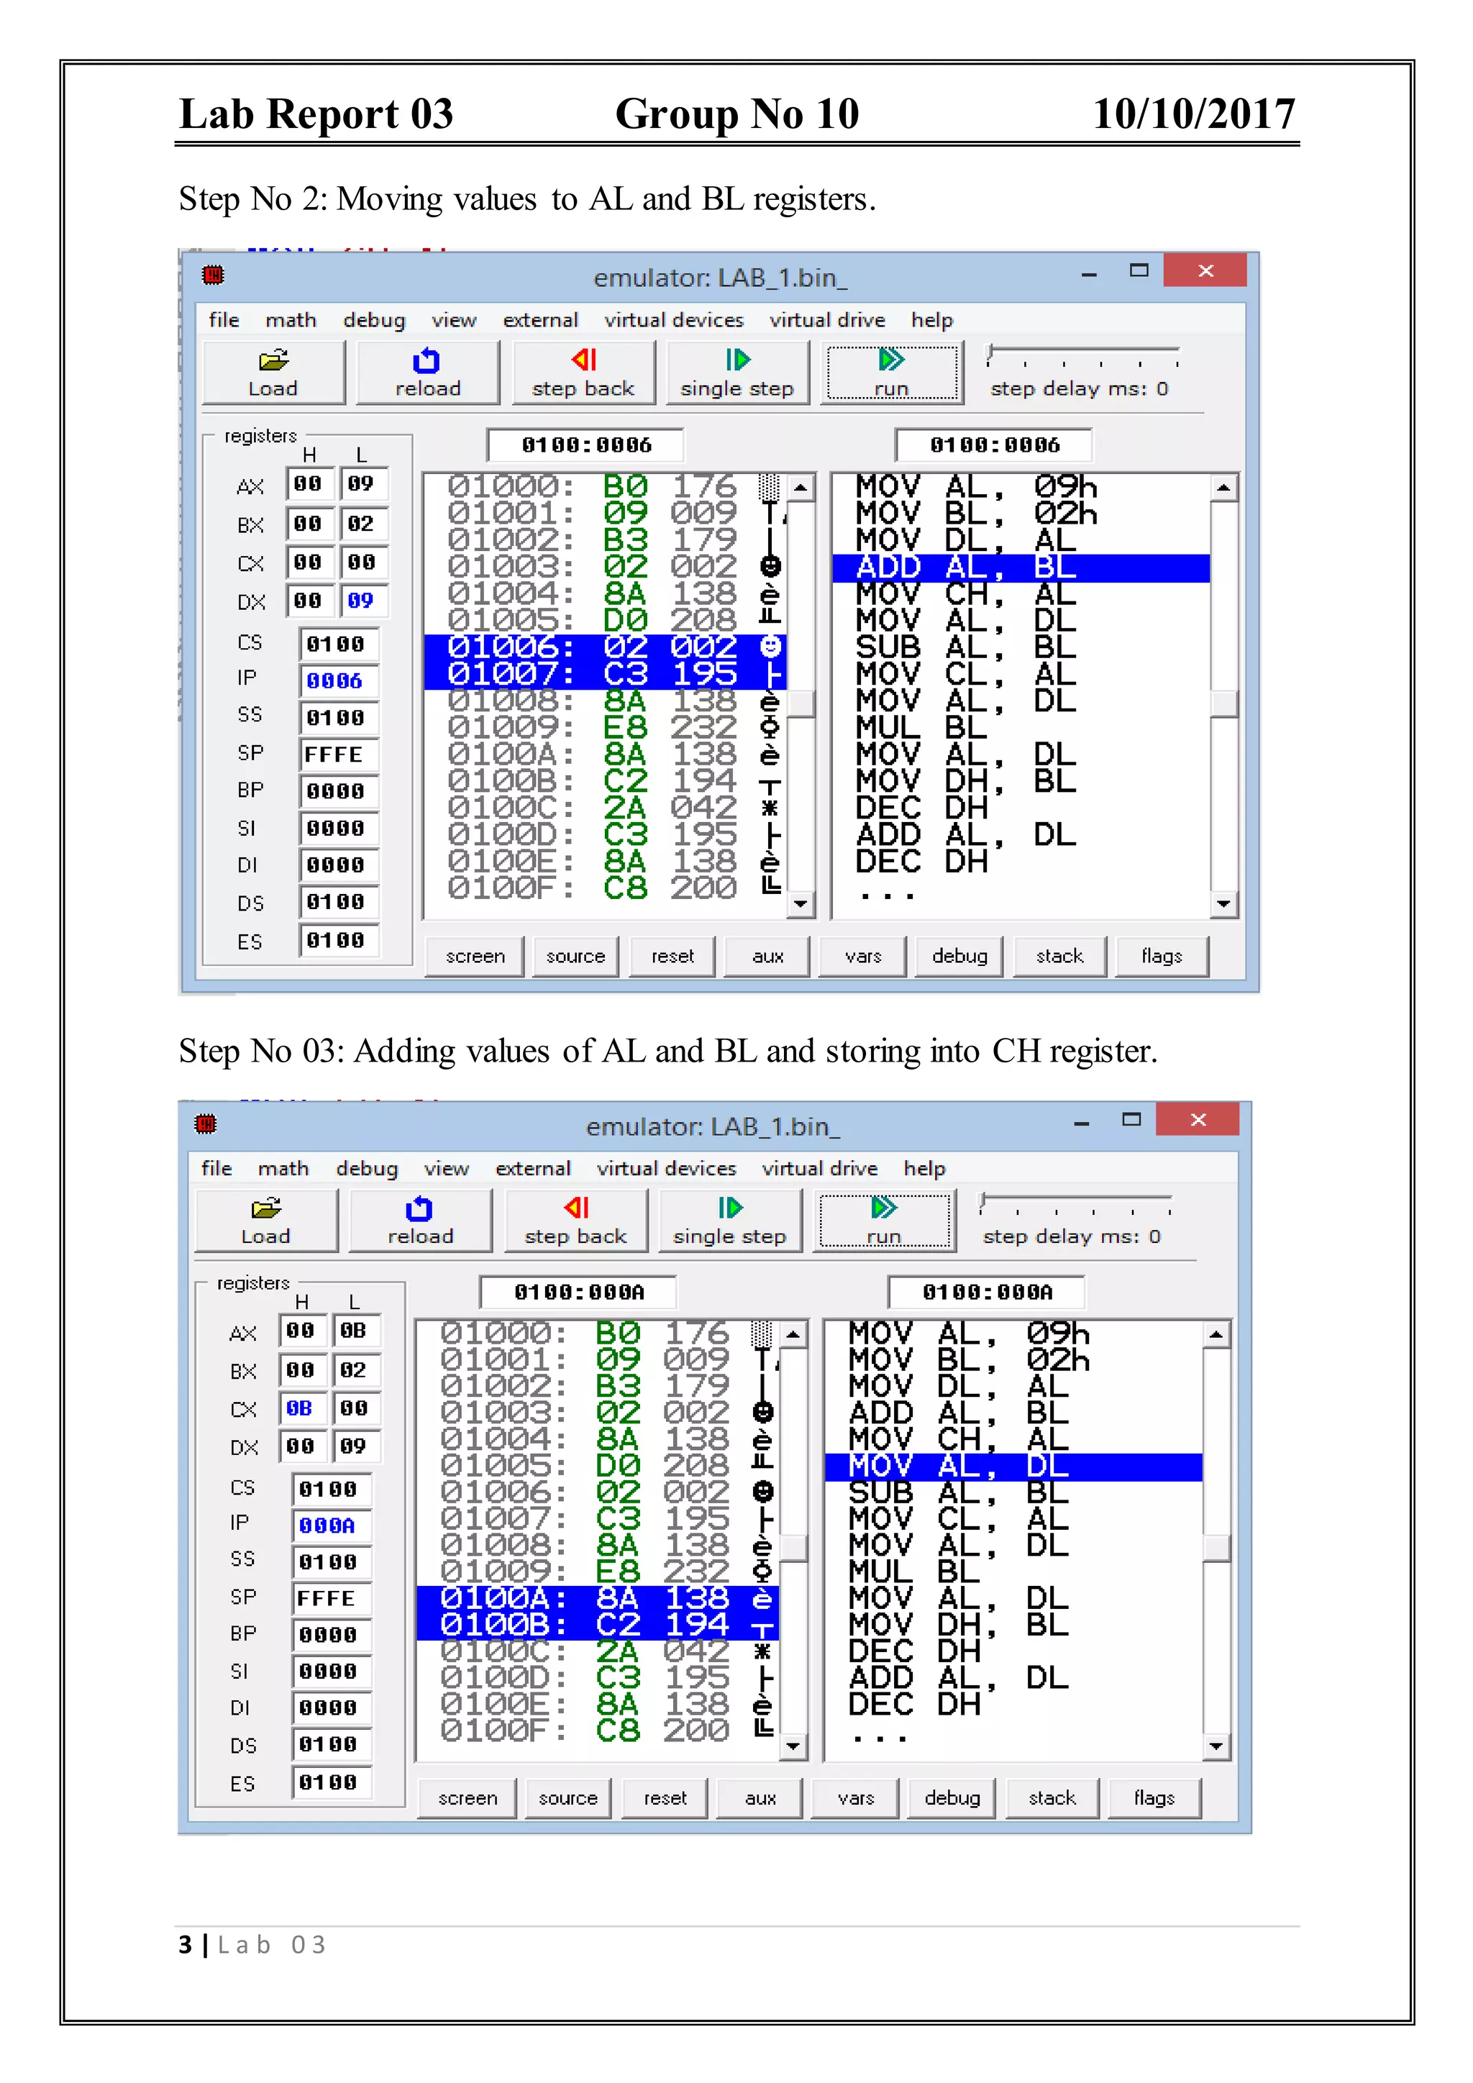Click single step in top emulator window

pos(737,372)
